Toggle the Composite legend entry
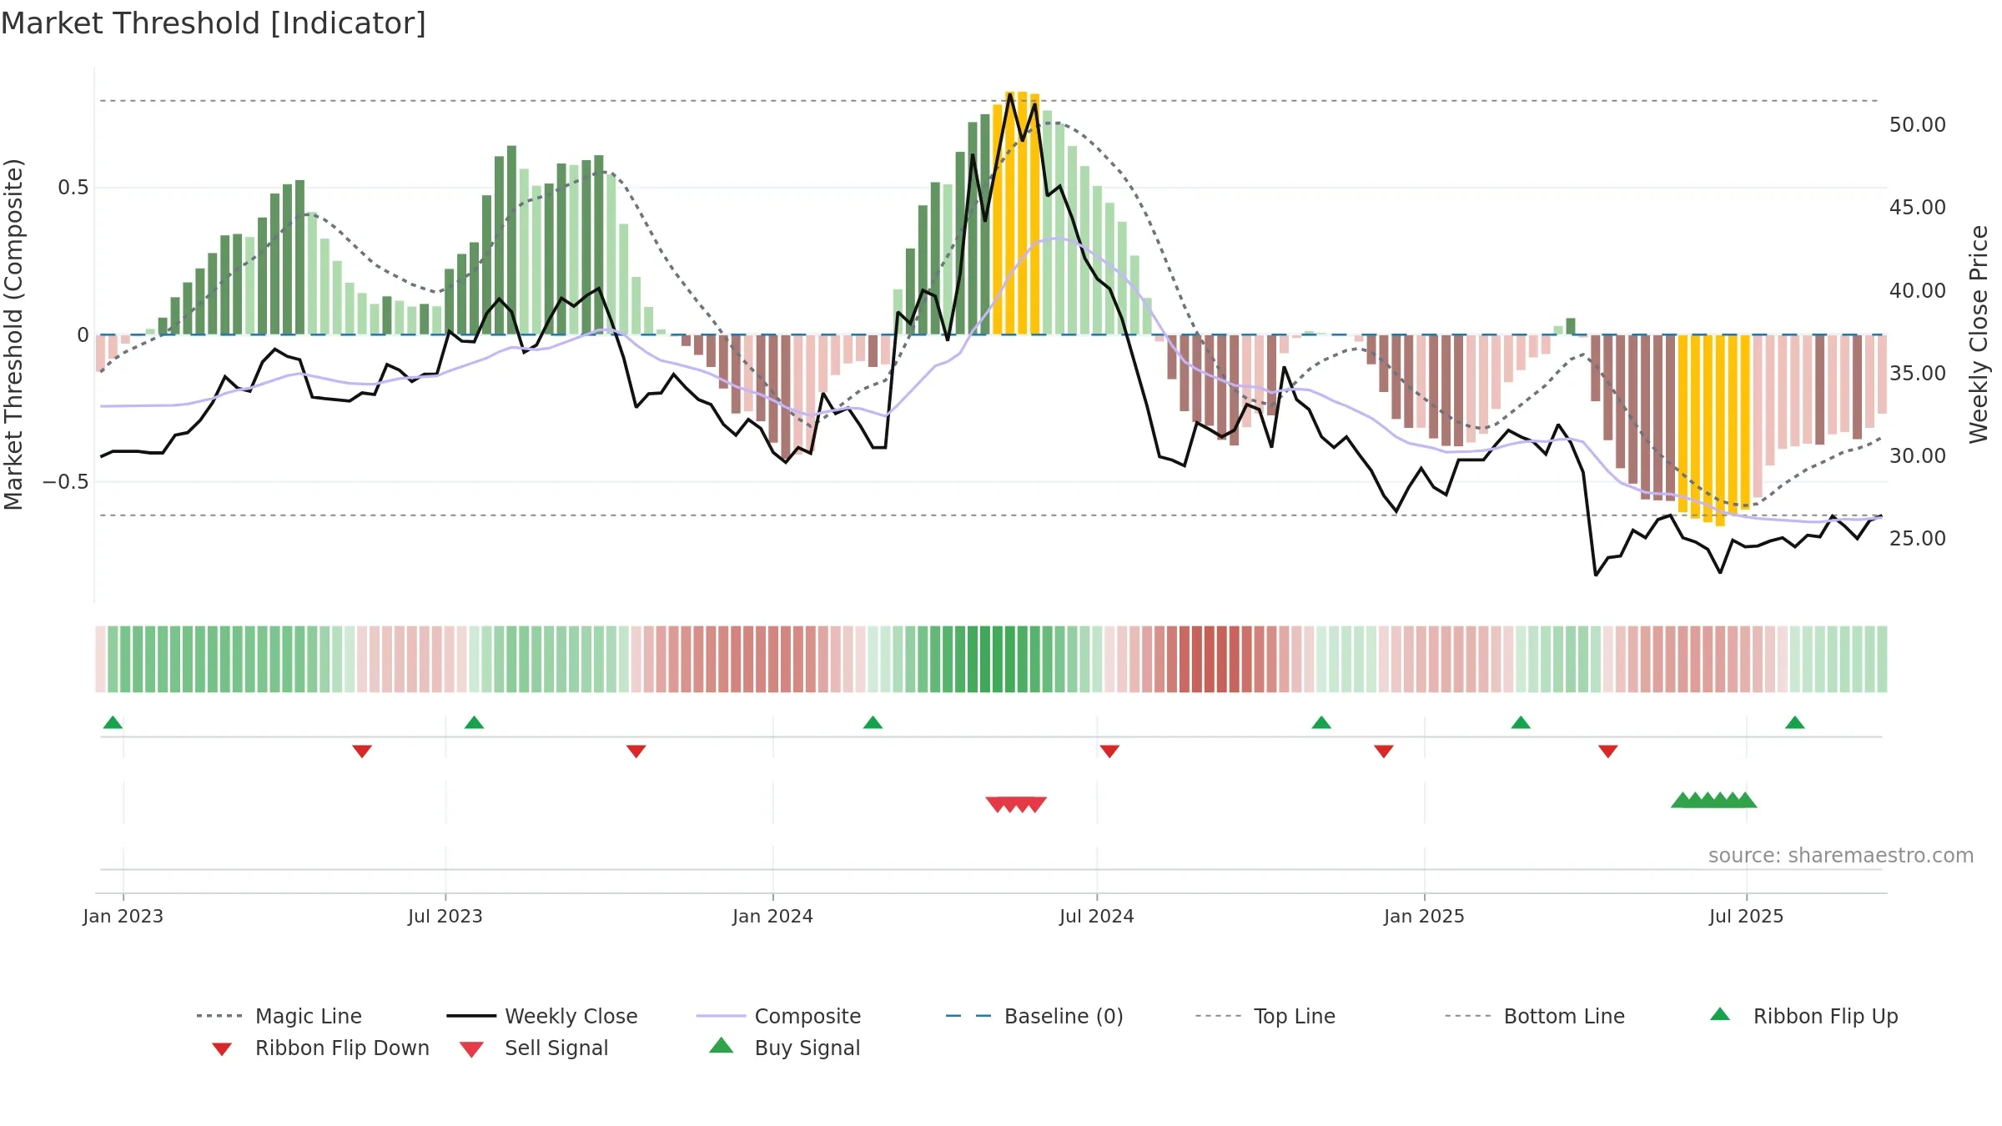This screenshot has height=1126, width=2002. point(778,1016)
